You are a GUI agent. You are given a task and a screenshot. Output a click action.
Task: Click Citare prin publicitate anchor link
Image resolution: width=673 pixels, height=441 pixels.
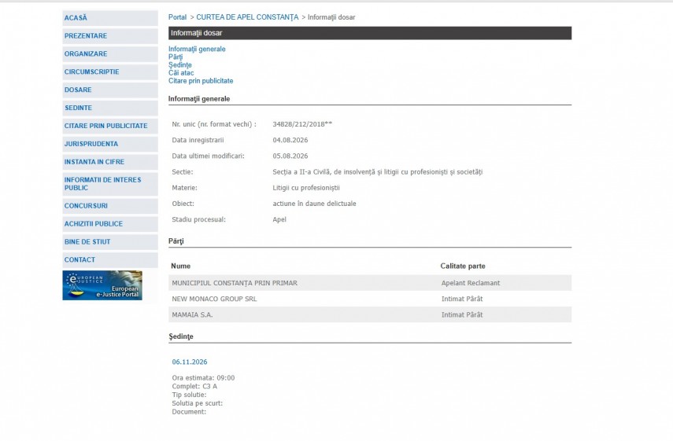tap(201, 81)
